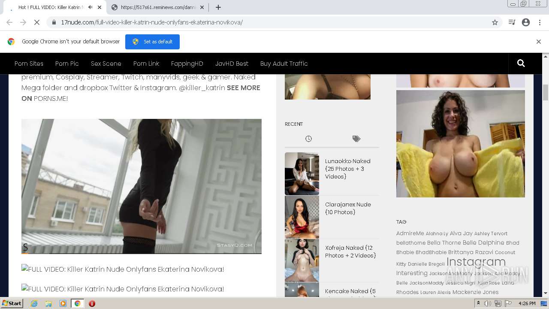The height and width of the screenshot is (309, 549).
Task: Click the Lunaokko post thumbnail
Action: click(x=302, y=174)
